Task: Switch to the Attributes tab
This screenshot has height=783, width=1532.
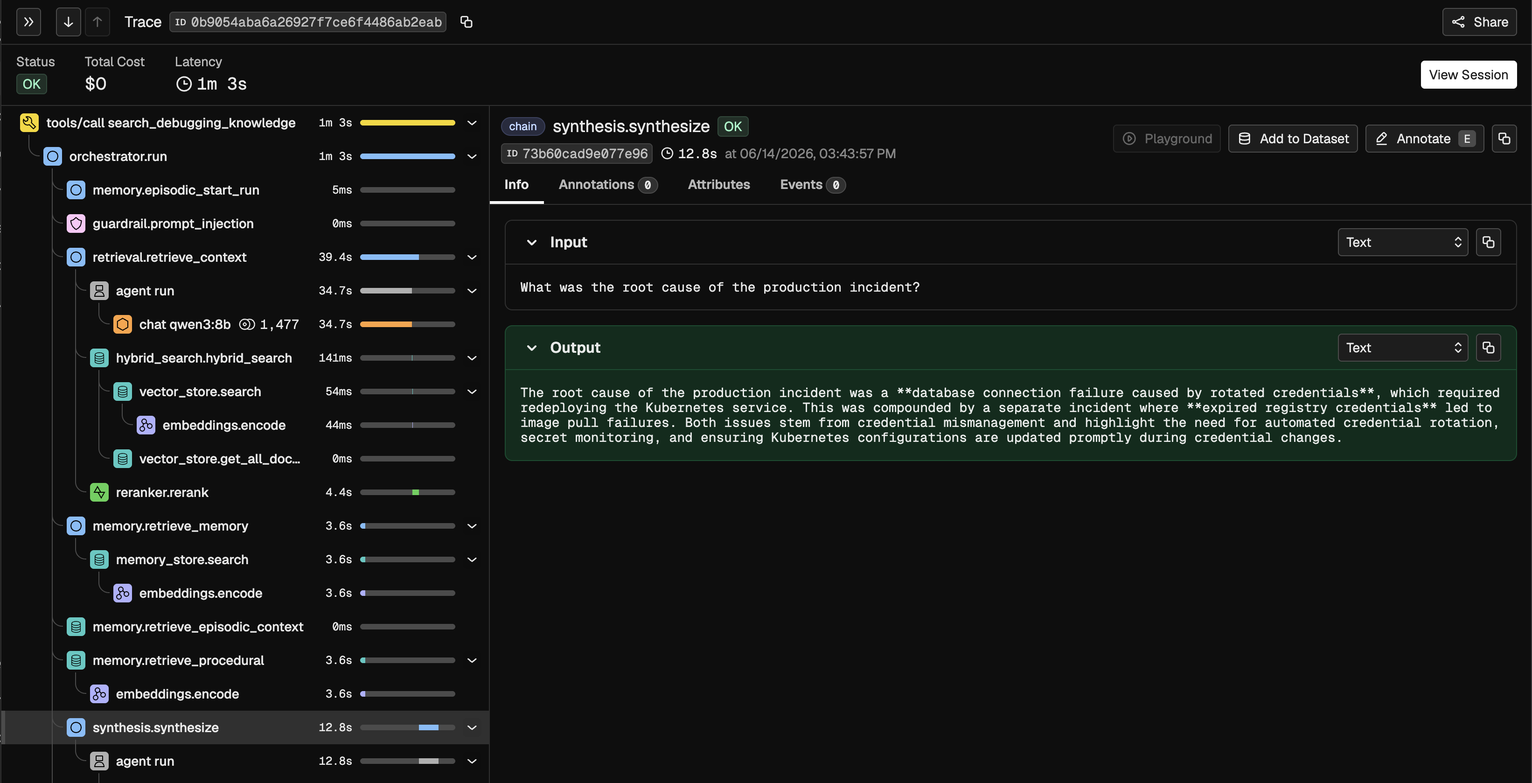Action: point(718,184)
